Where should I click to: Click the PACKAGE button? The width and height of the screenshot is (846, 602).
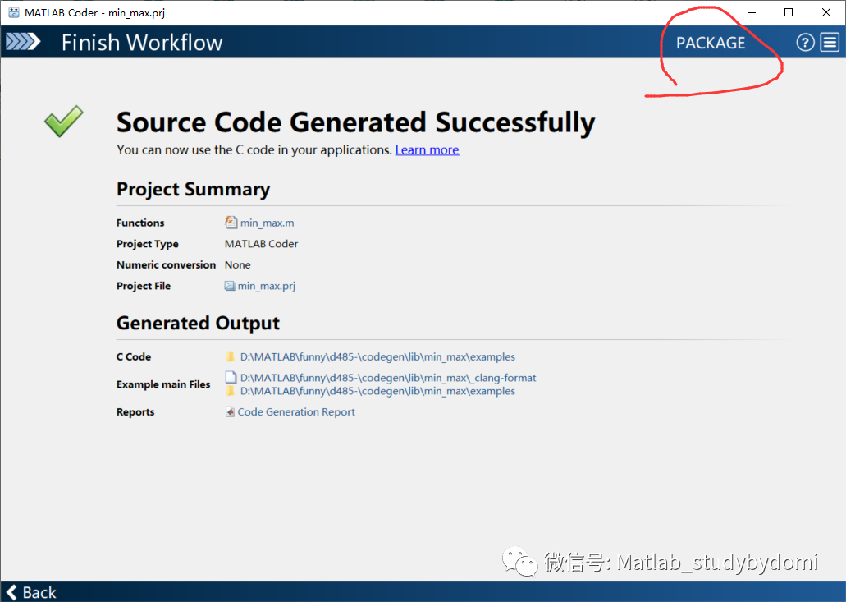pos(711,43)
